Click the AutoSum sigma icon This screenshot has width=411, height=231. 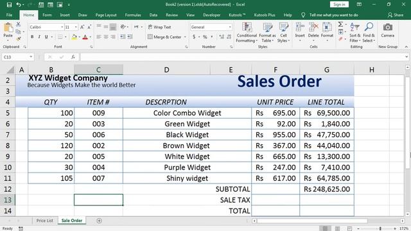tap(340, 24)
